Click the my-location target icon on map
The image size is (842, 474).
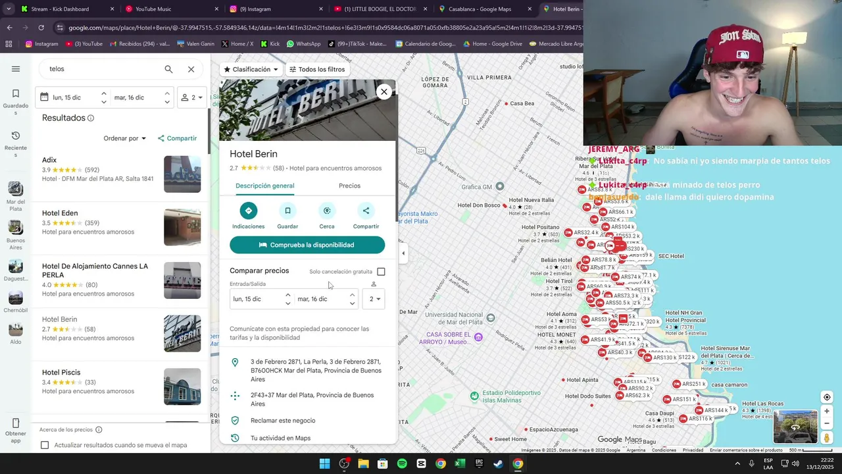827,397
